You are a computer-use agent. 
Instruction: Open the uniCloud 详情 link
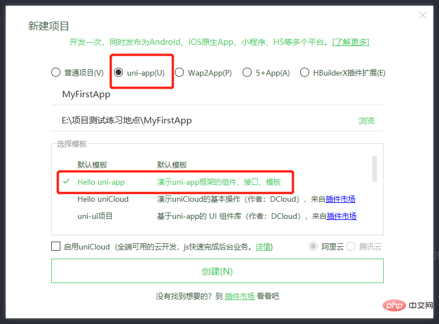coord(263,247)
